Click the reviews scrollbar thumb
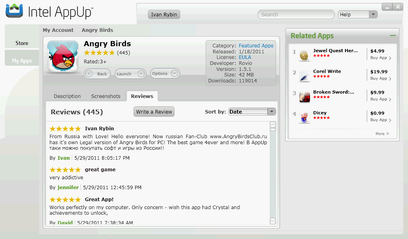Viewport: 408px width, 239px height. tap(273, 129)
